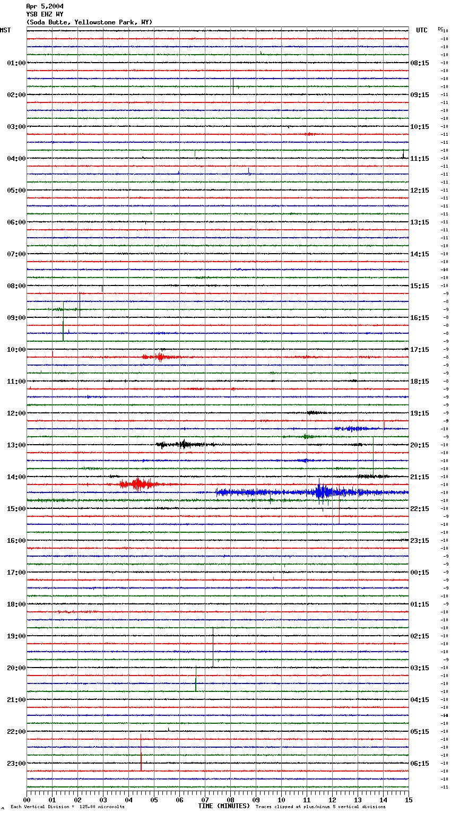
Task: Click "Each Vertical Division = 125.00 microvolts" note
Action: (67, 807)
